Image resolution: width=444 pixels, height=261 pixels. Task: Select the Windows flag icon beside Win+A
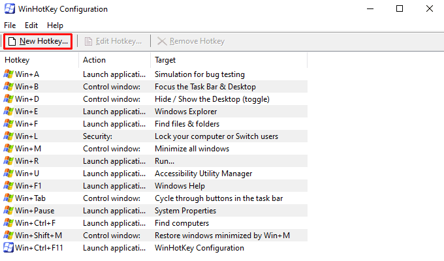click(8, 74)
